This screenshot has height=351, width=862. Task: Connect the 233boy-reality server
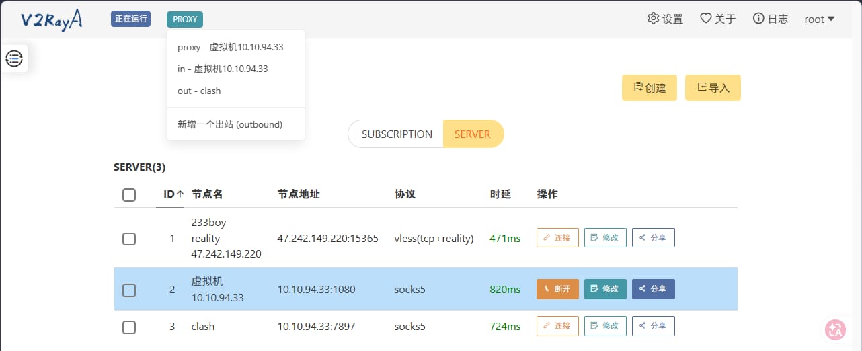coord(557,237)
